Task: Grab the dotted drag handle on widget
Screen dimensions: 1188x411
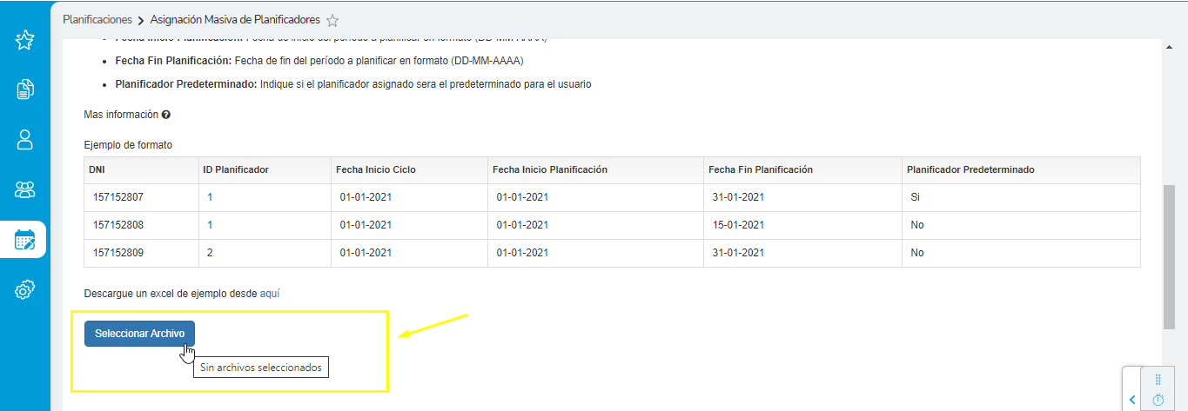Action: [1158, 380]
